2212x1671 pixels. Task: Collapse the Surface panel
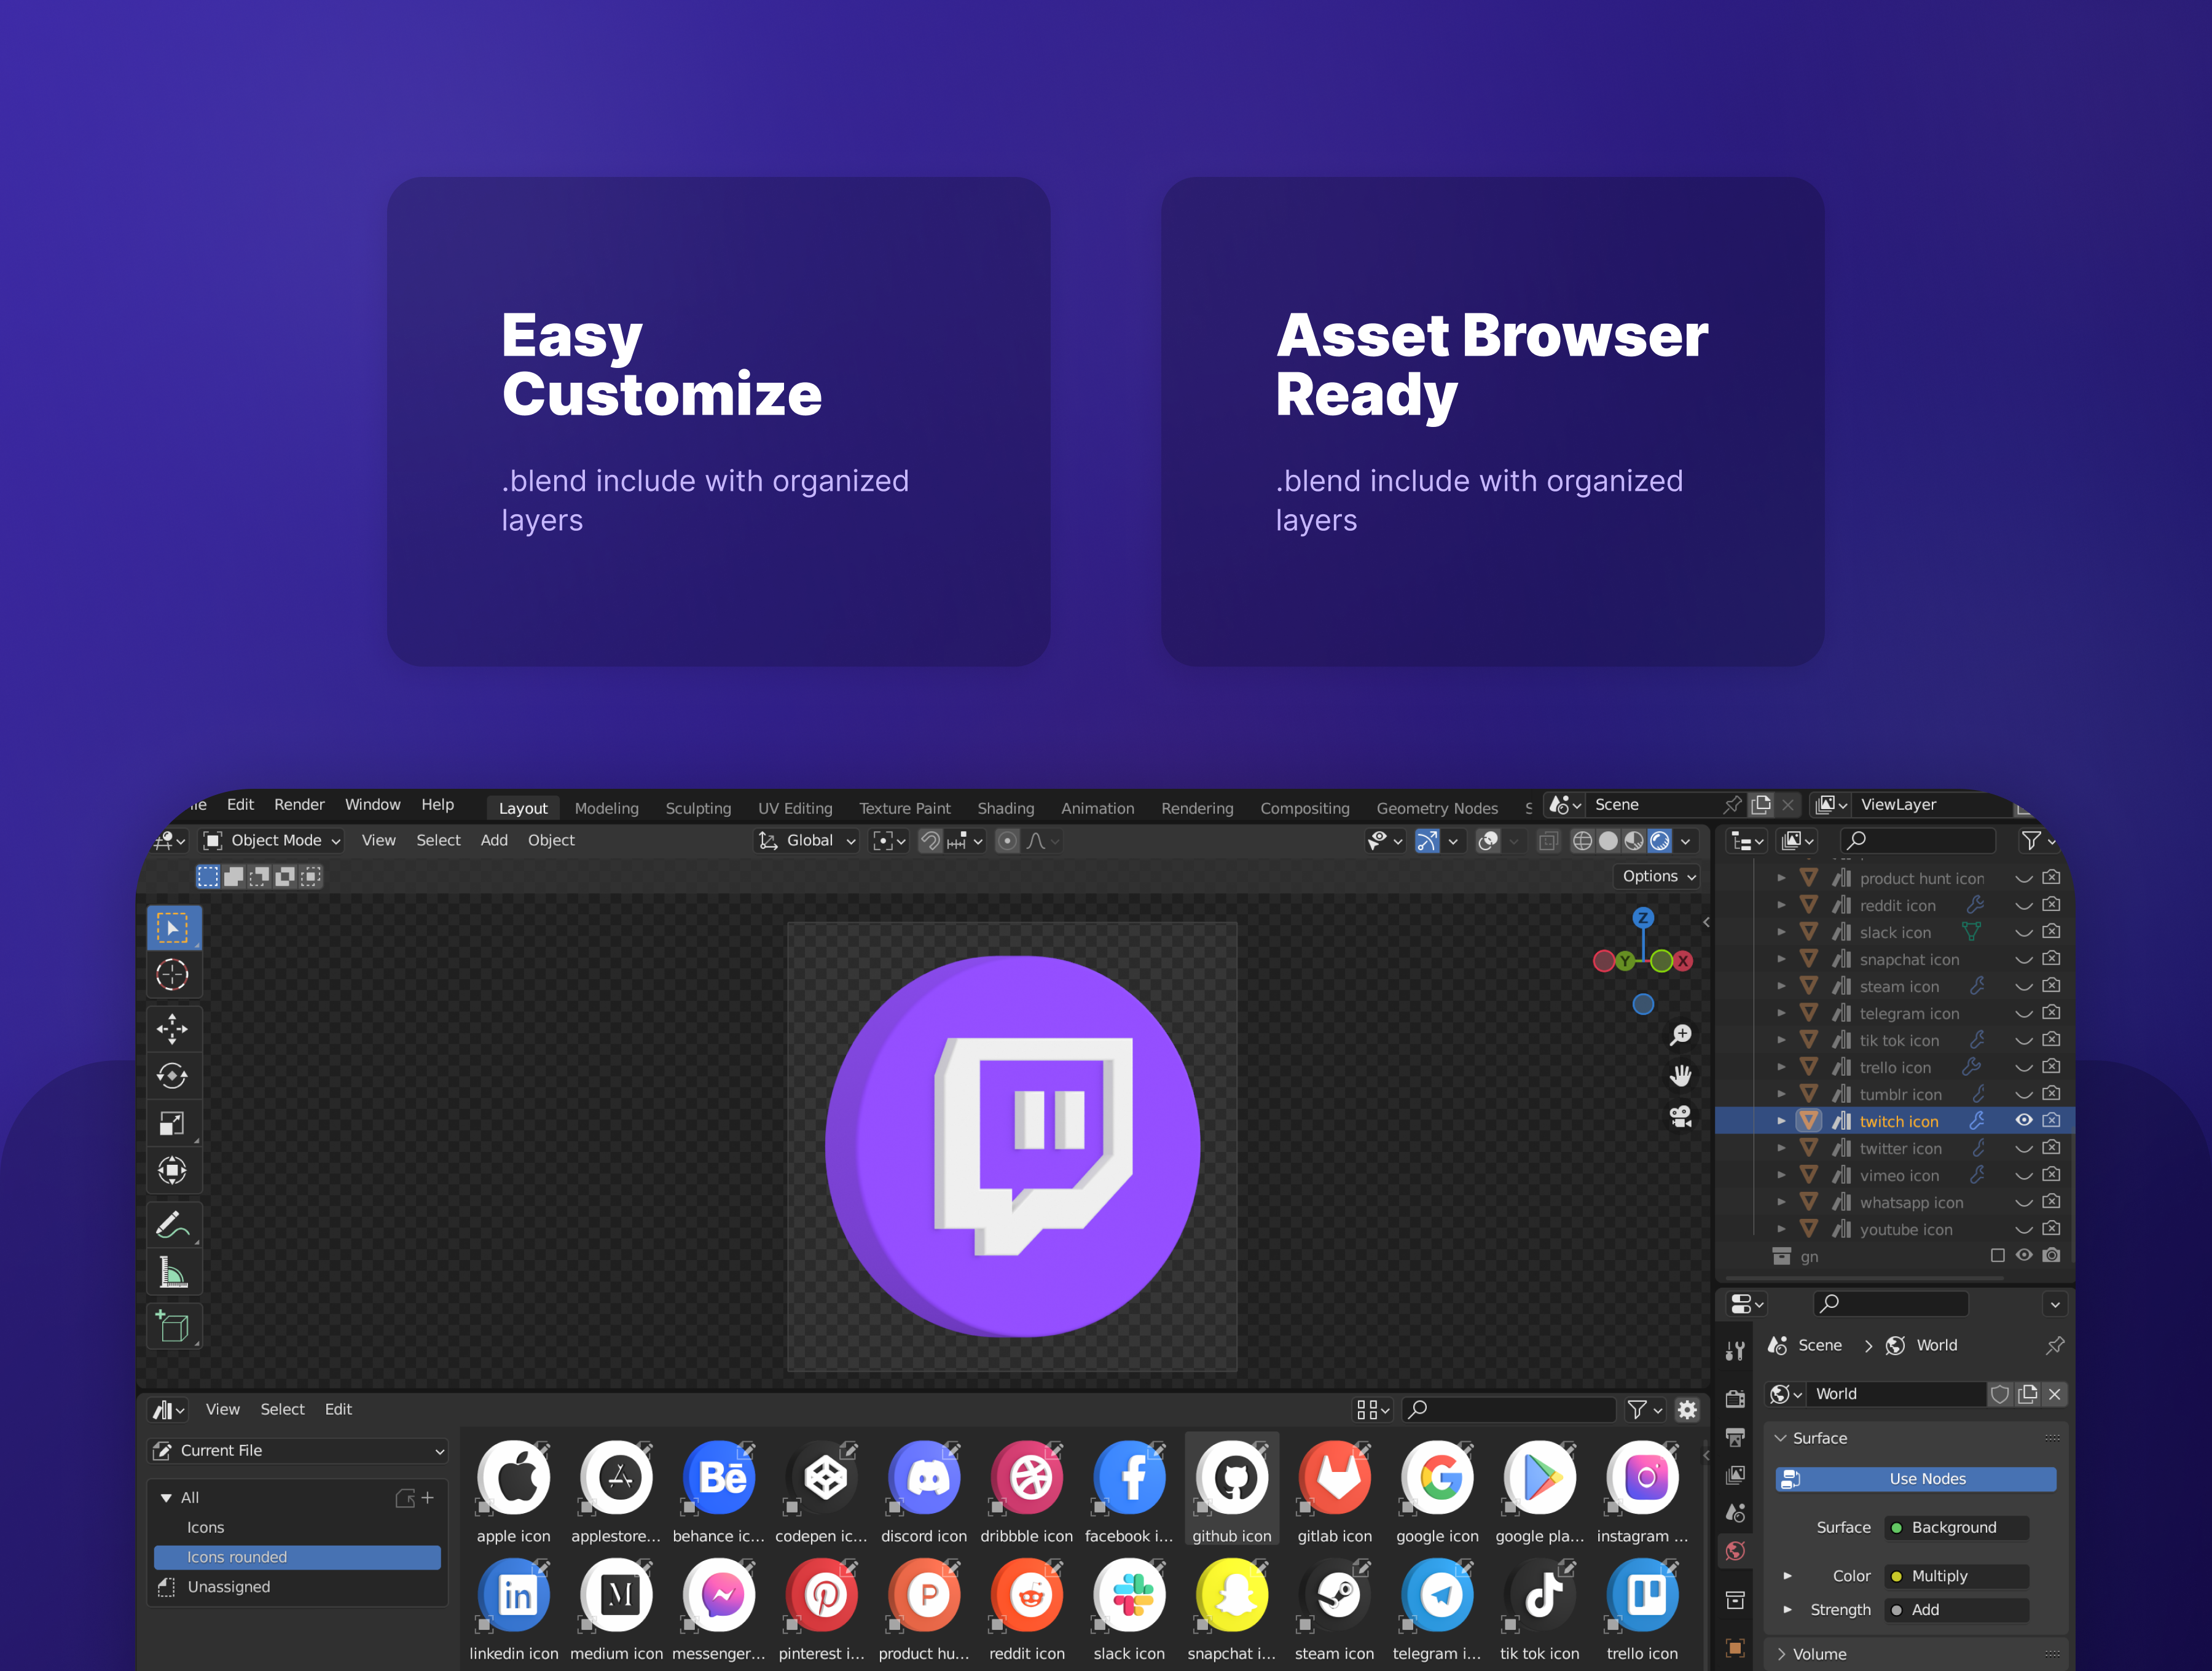click(1781, 1438)
